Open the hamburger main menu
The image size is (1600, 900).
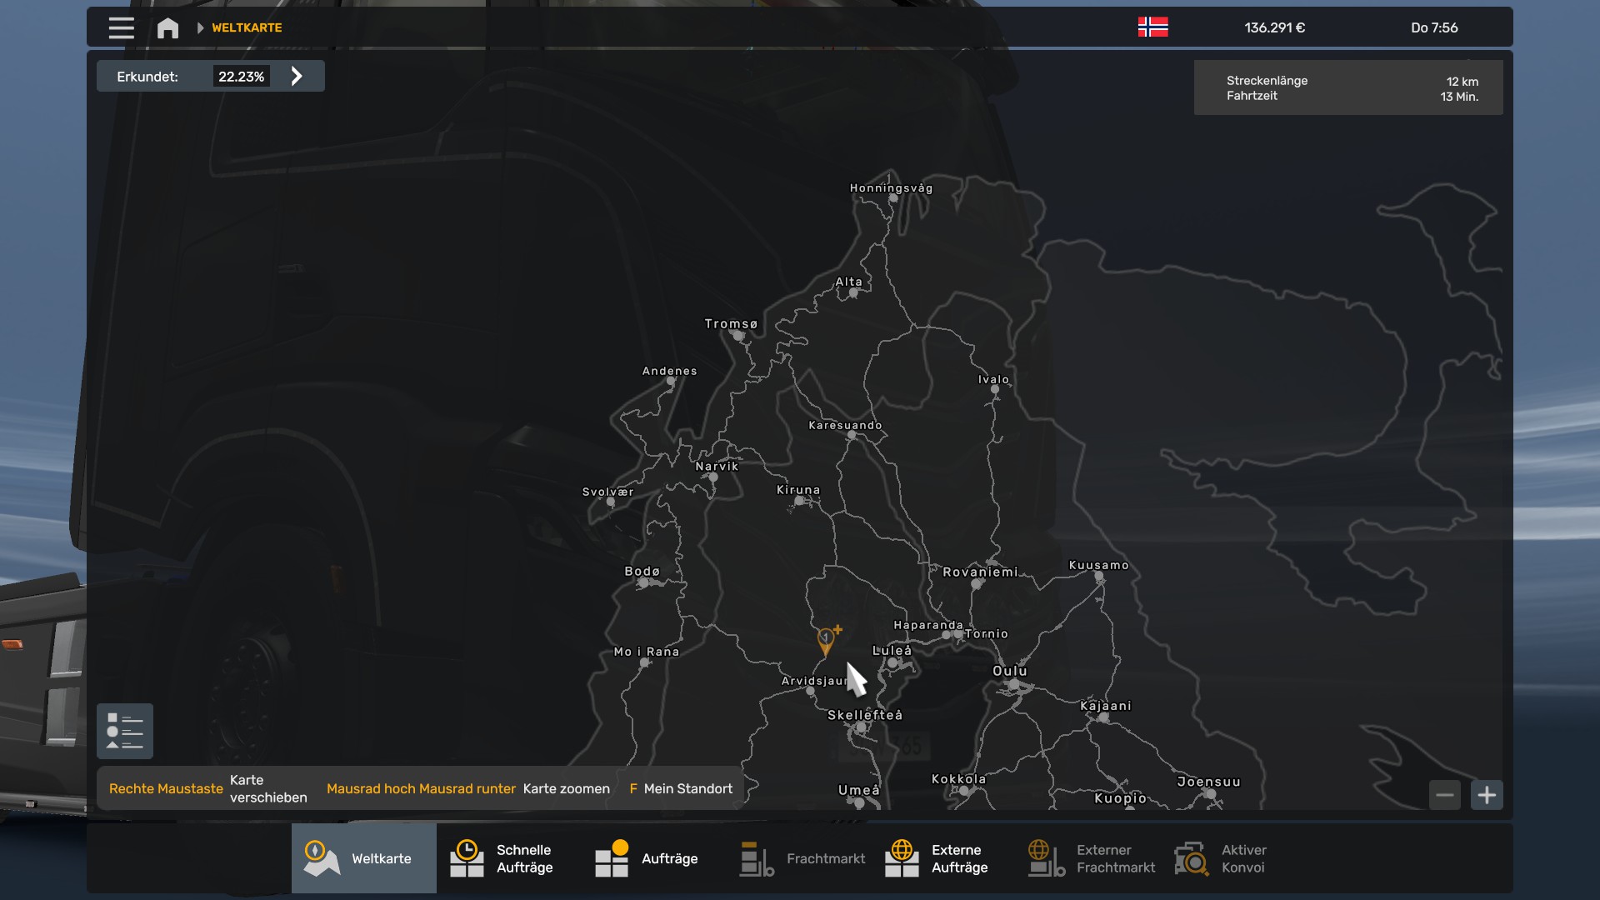pyautogui.click(x=121, y=27)
